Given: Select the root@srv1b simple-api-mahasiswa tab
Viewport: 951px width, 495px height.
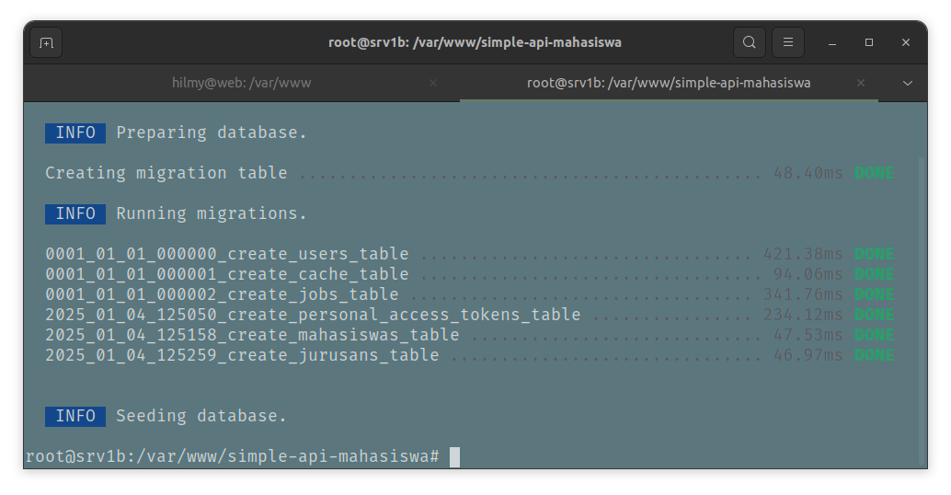Looking at the screenshot, I should pyautogui.click(x=669, y=83).
